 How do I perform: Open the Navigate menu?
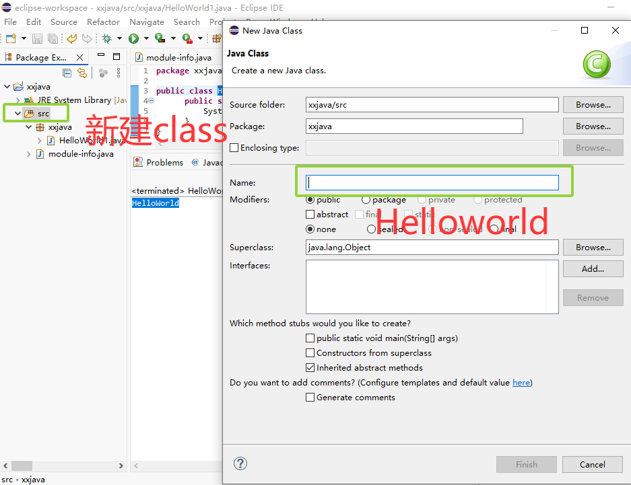click(x=147, y=22)
